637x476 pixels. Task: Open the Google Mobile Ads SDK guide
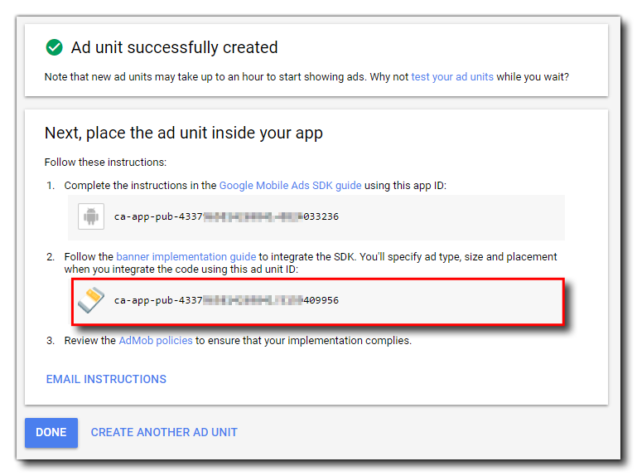290,186
